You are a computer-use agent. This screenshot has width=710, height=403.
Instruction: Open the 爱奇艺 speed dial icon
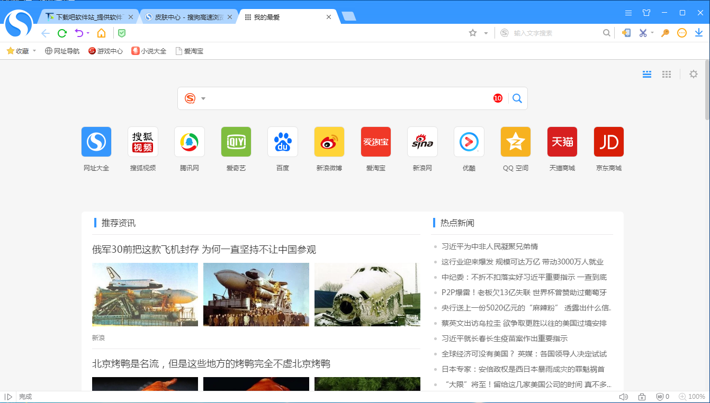tap(236, 142)
